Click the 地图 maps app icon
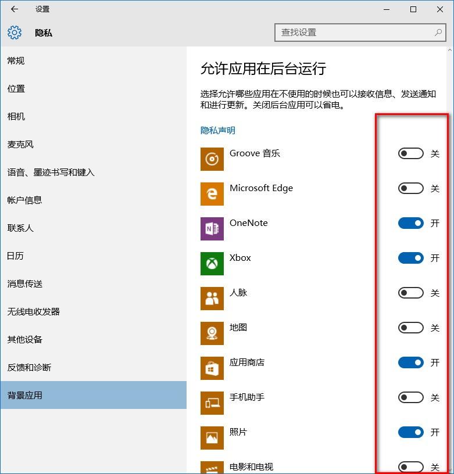 point(212,333)
